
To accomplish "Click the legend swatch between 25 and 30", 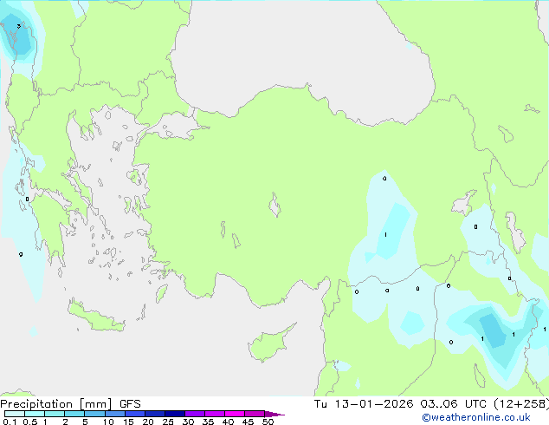I will pyautogui.click(x=175, y=414).
